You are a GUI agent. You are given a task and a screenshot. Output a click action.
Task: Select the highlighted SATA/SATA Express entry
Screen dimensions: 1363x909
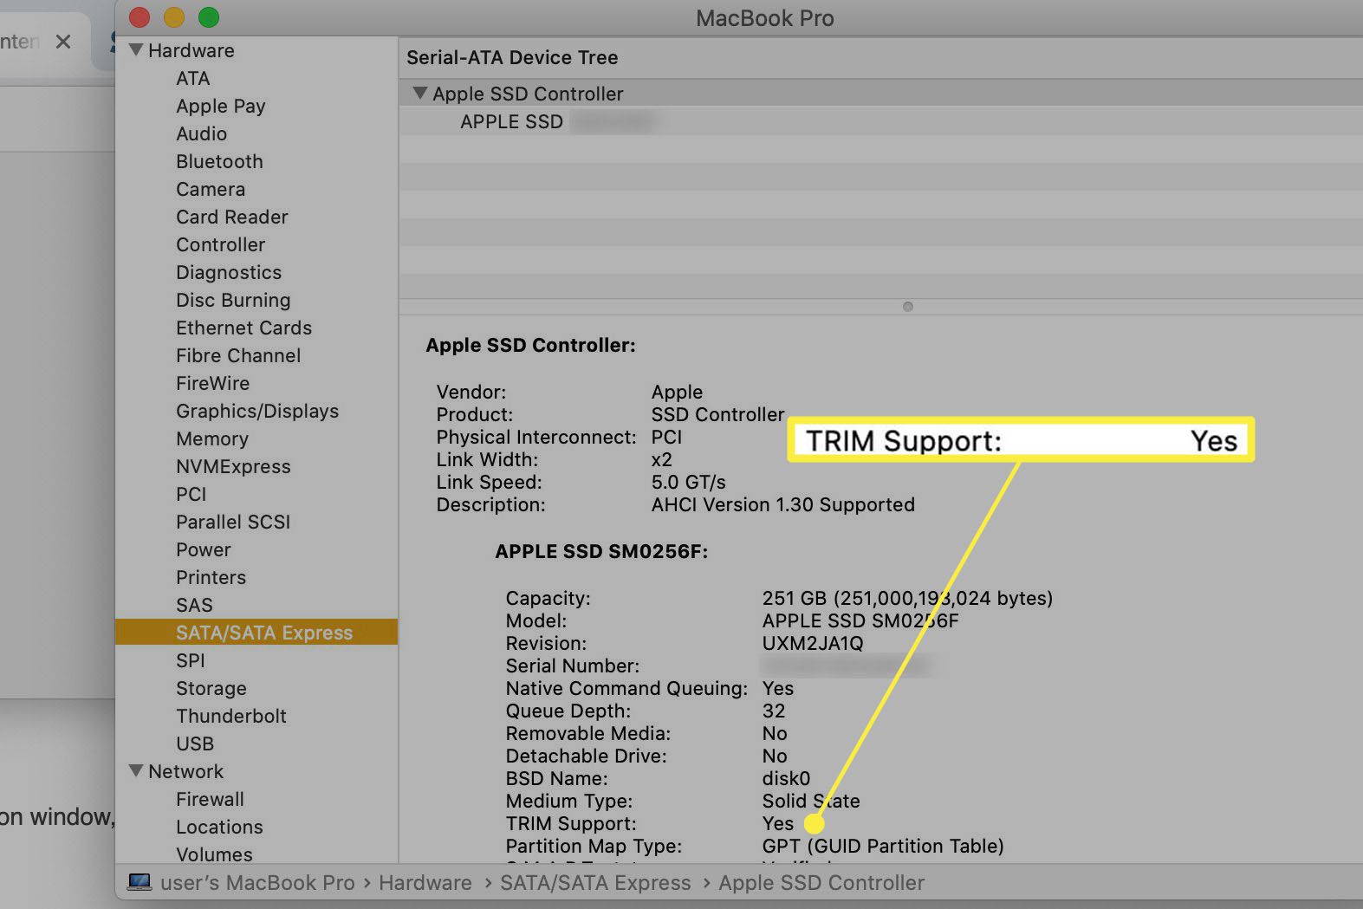(x=256, y=633)
